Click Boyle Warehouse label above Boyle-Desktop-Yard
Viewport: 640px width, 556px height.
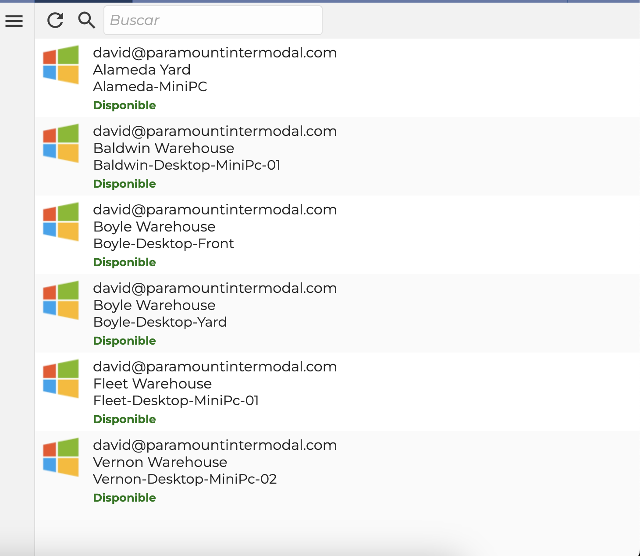pyautogui.click(x=155, y=305)
